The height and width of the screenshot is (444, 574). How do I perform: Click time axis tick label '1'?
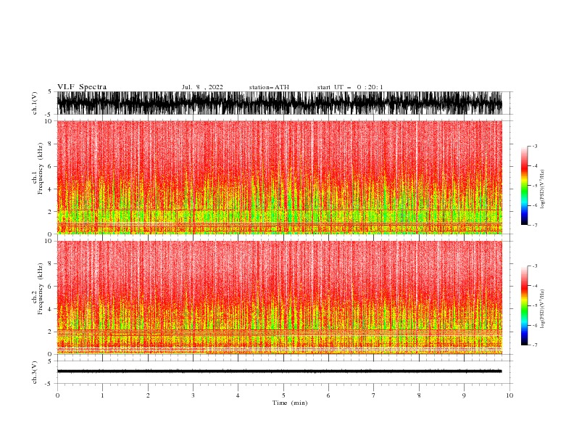pyautogui.click(x=102, y=395)
